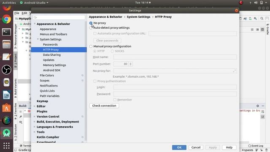Click Clear passwords button
Viewport: 270px width, 152px height.
coord(107,41)
